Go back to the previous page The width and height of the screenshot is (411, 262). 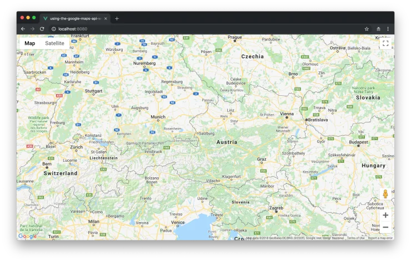pos(23,29)
